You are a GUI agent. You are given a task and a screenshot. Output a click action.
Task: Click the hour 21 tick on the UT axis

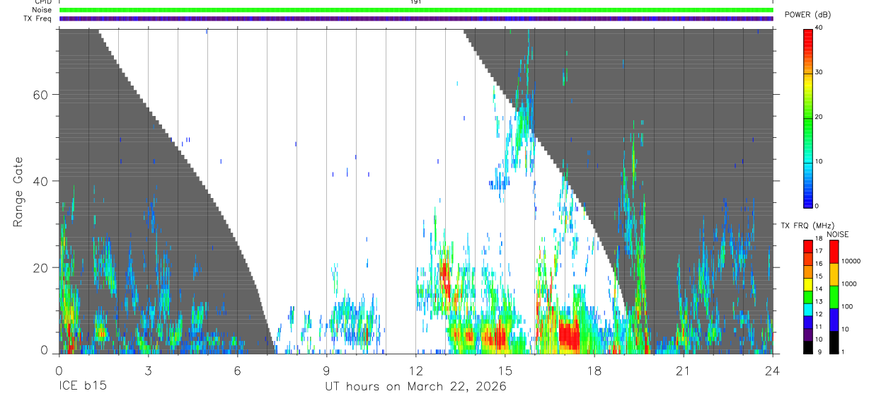click(683, 371)
